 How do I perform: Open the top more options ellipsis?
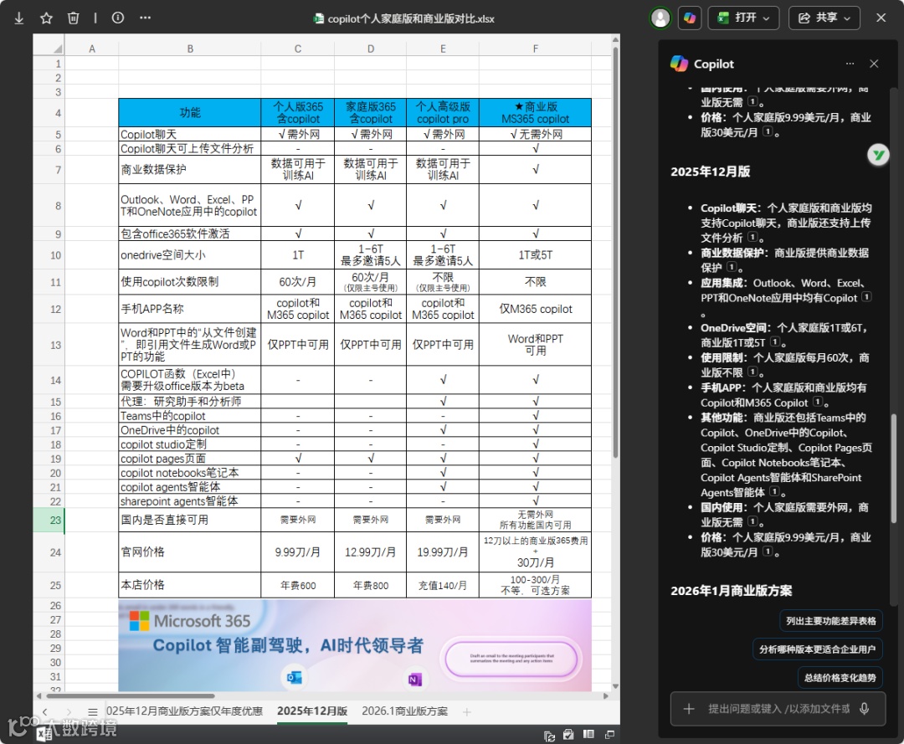[x=146, y=18]
